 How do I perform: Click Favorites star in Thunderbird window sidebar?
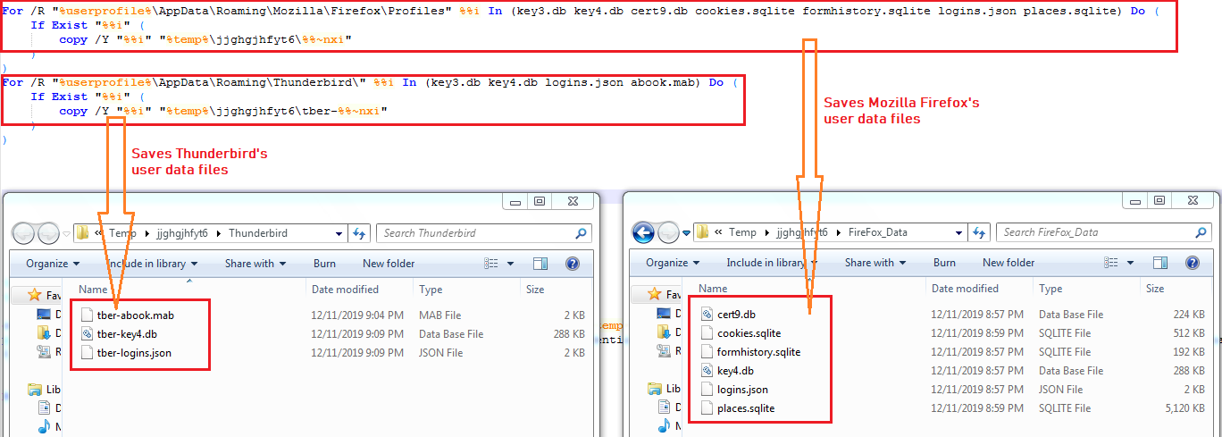click(x=35, y=294)
